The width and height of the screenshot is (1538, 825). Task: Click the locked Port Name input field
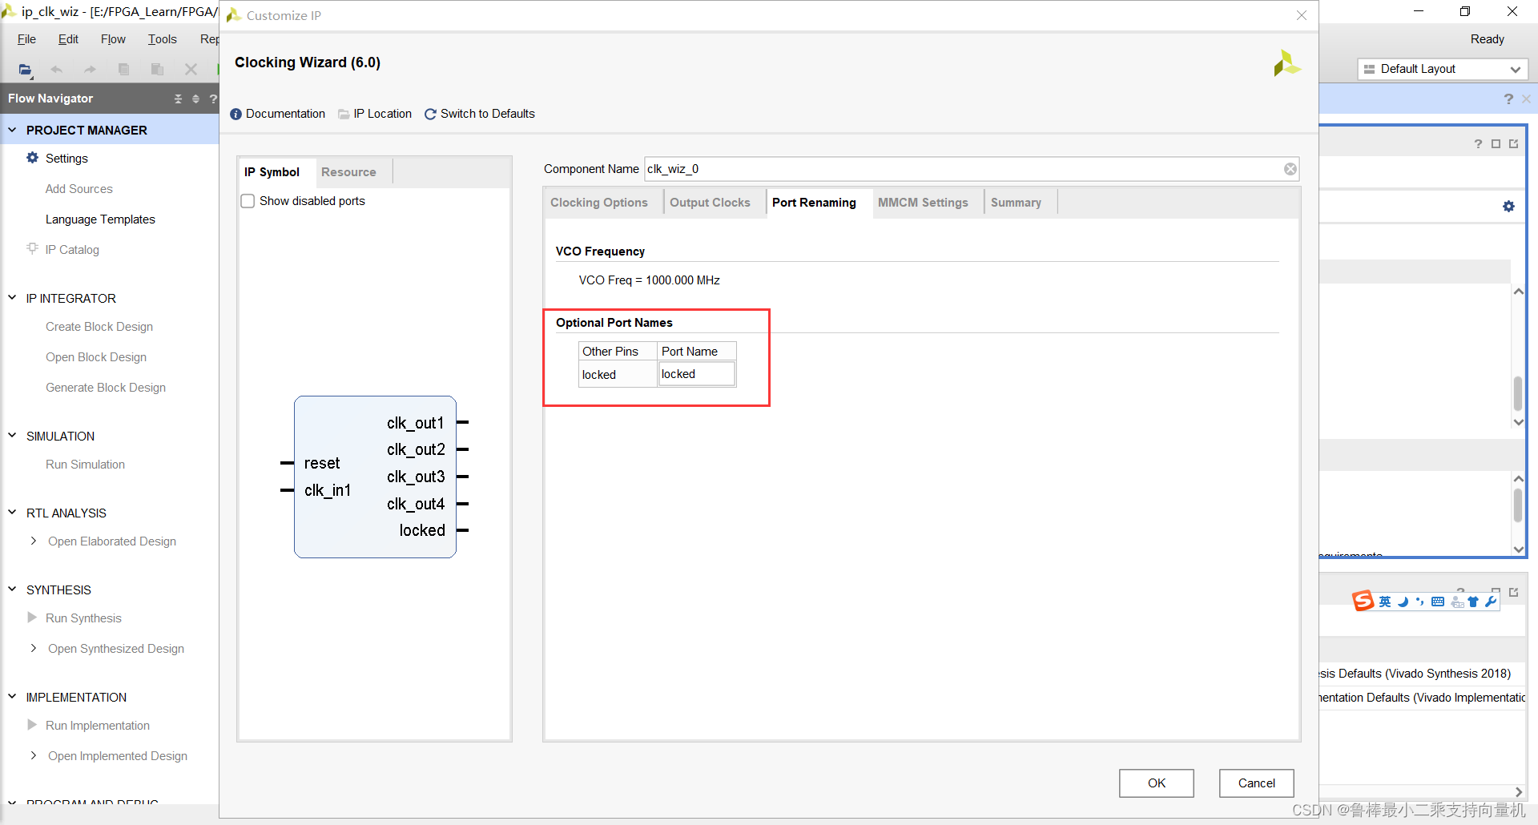[696, 374]
